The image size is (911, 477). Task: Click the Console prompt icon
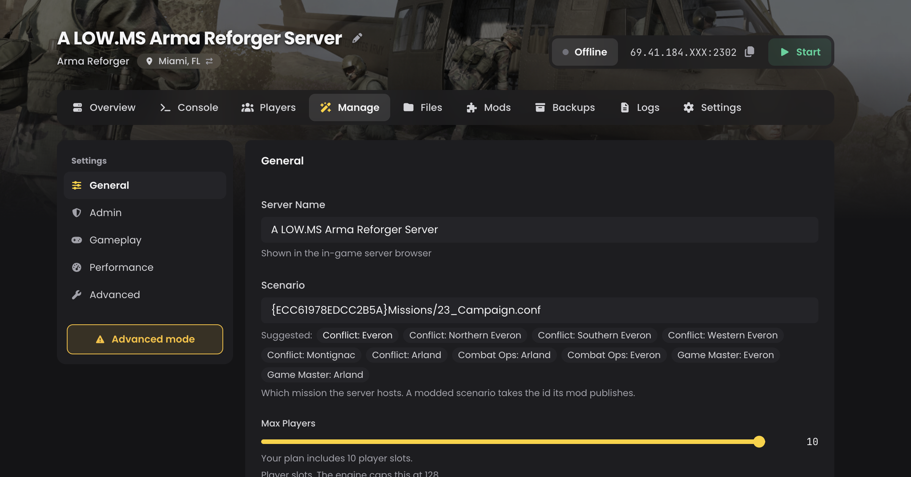(x=165, y=107)
